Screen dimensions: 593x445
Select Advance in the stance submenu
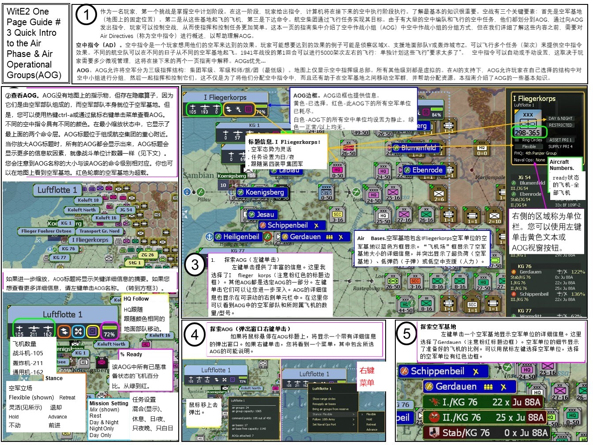click(371, 429)
